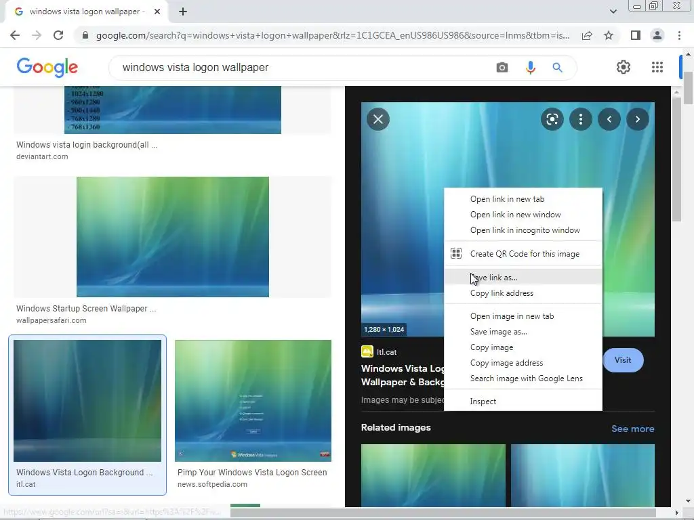Go back to previous page
The width and height of the screenshot is (694, 520).
15,35
